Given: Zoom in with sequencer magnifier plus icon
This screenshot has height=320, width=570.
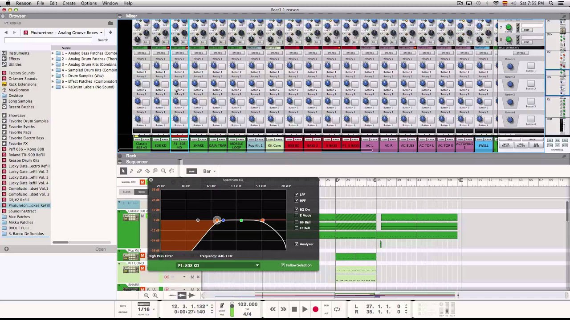Looking at the screenshot, I should pos(155,296).
